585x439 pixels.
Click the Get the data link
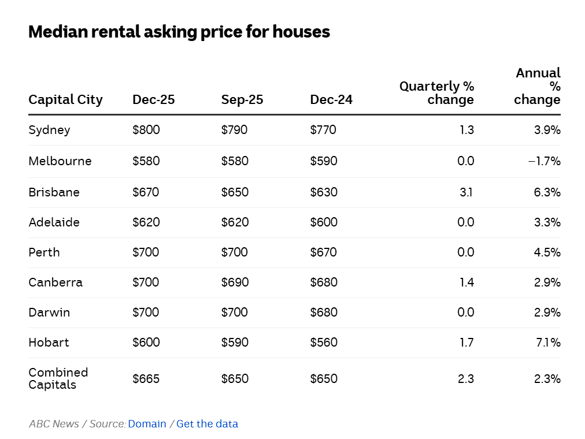coord(207,424)
